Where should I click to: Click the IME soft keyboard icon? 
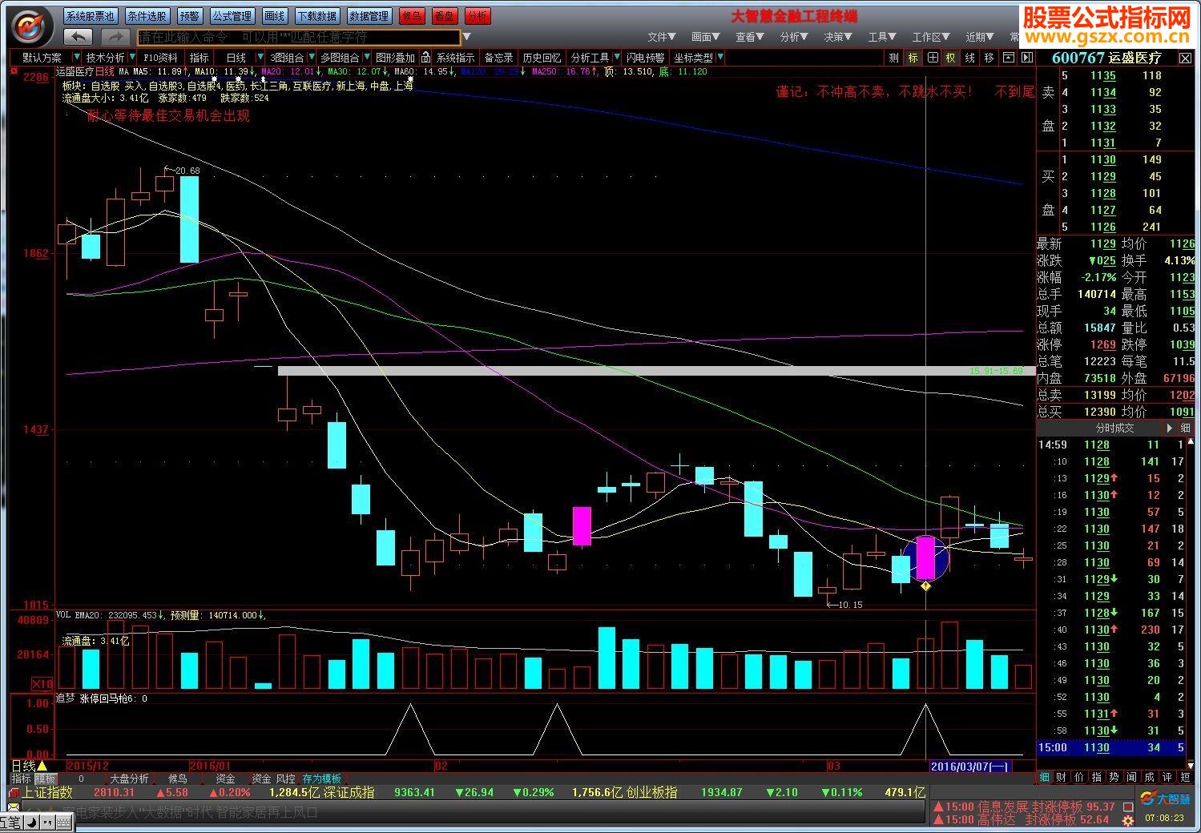(63, 823)
